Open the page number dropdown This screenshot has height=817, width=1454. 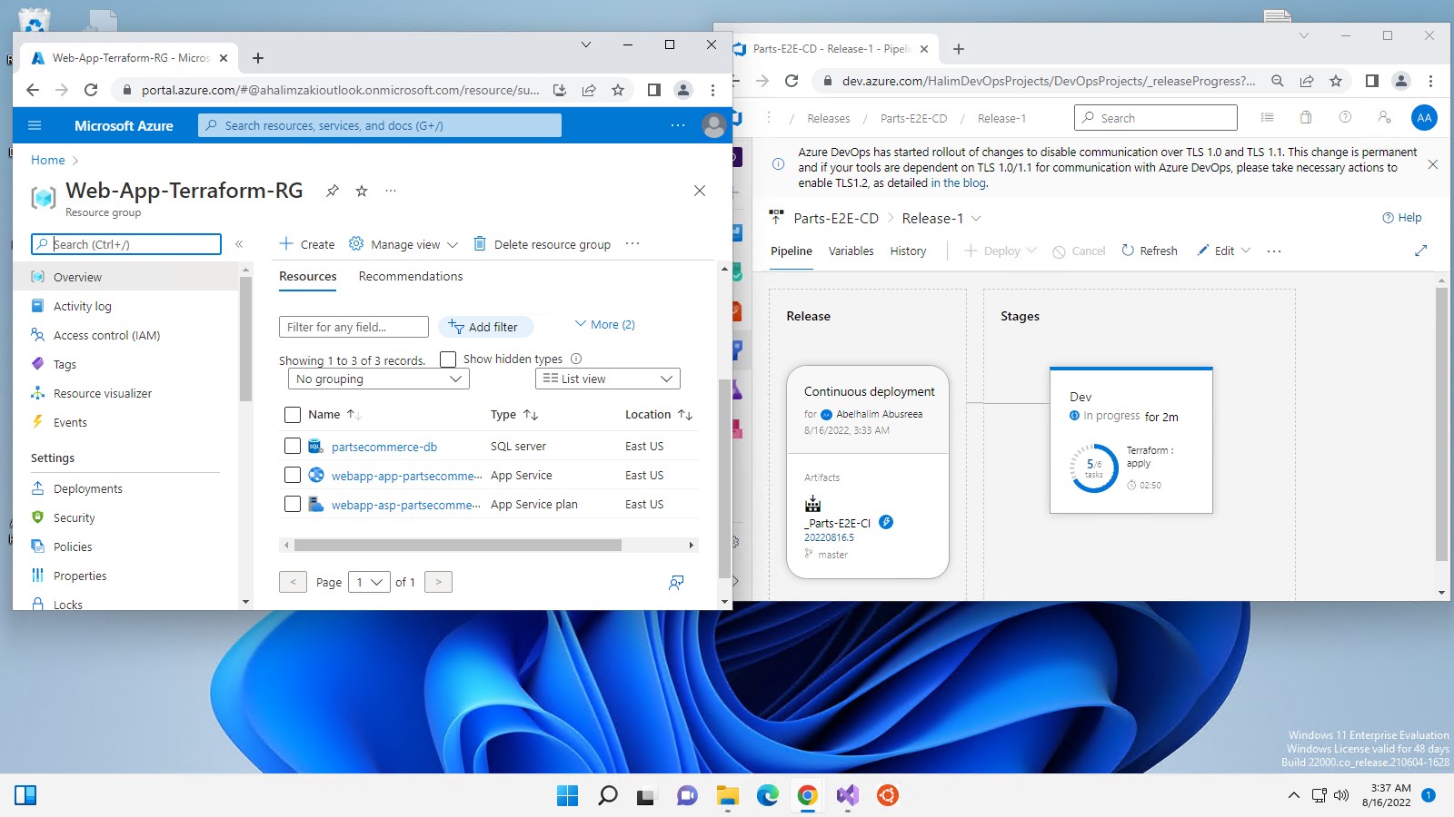tap(370, 582)
